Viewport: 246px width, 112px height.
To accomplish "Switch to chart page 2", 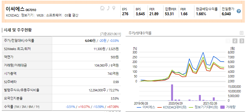I will tap(235, 41).
